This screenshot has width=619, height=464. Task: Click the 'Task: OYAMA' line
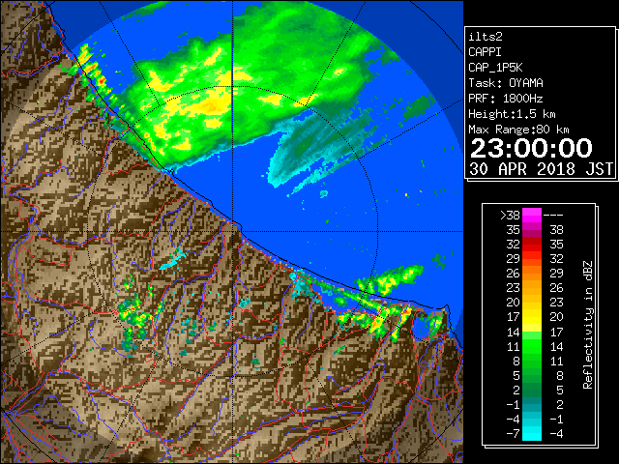506,83
